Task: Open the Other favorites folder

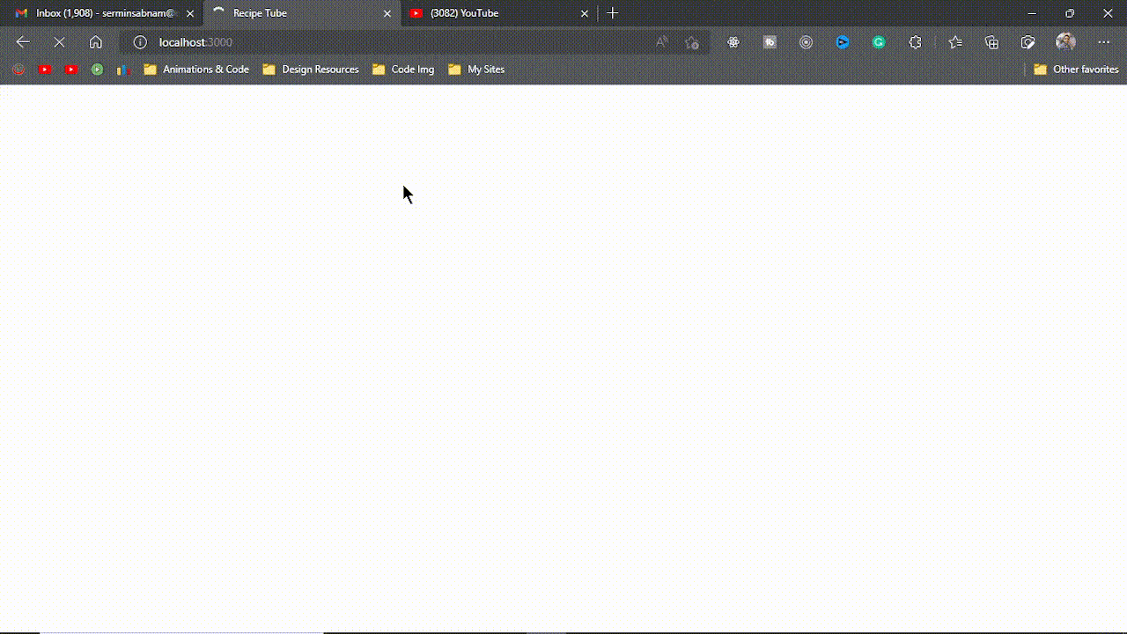Action: (1076, 70)
